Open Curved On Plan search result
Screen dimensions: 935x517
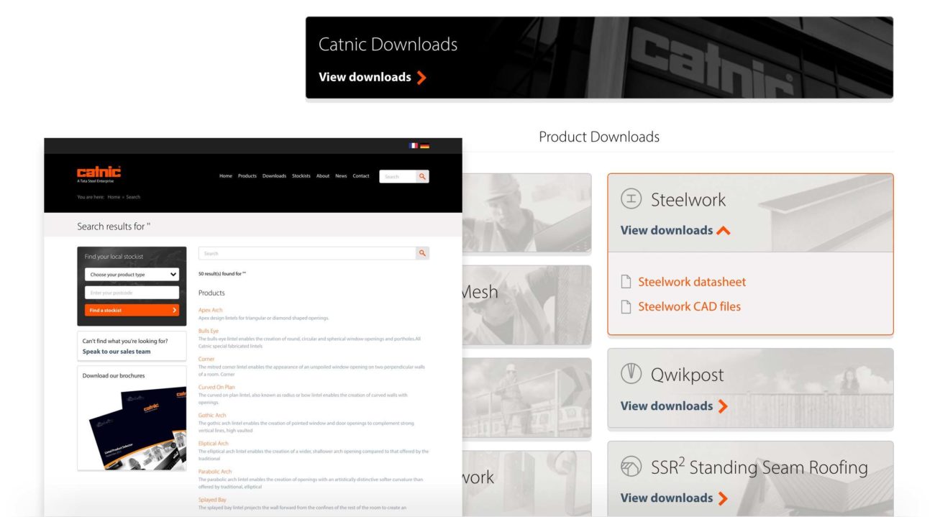pyautogui.click(x=216, y=387)
